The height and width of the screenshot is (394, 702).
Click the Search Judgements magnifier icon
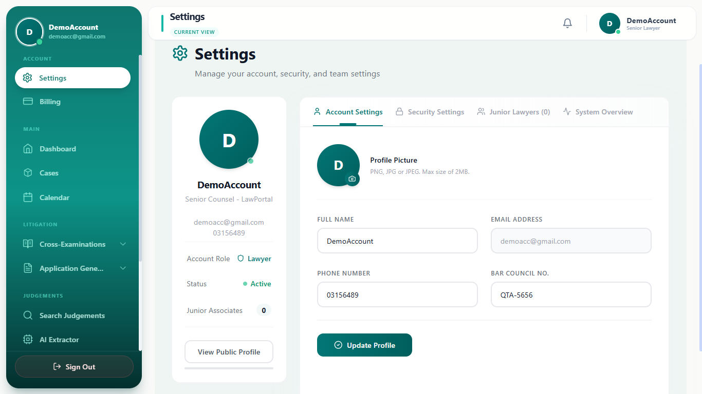click(28, 316)
